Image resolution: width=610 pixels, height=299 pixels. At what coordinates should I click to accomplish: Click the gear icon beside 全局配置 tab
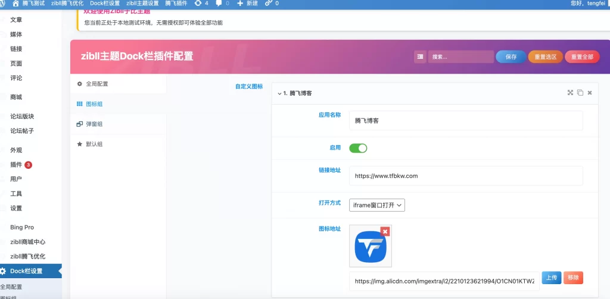[x=79, y=84]
